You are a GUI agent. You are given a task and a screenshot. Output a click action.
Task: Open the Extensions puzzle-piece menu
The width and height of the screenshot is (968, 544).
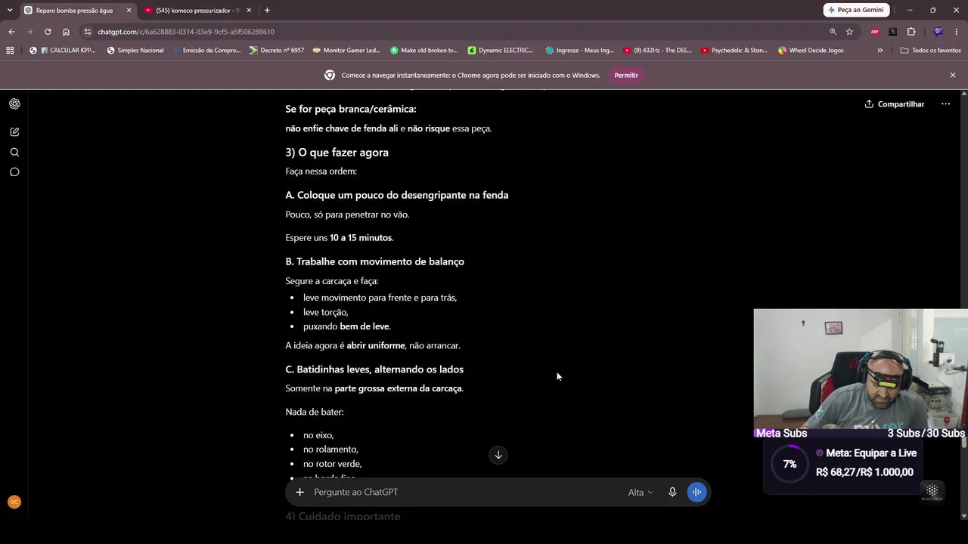pyautogui.click(x=911, y=32)
